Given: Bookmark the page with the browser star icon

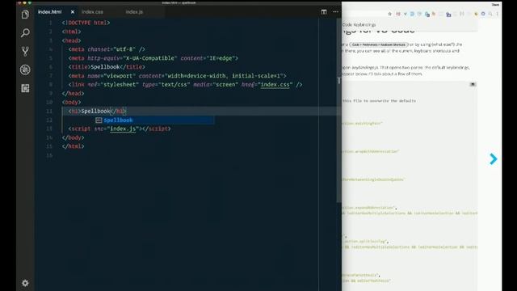Looking at the screenshot, I should 389,14.
